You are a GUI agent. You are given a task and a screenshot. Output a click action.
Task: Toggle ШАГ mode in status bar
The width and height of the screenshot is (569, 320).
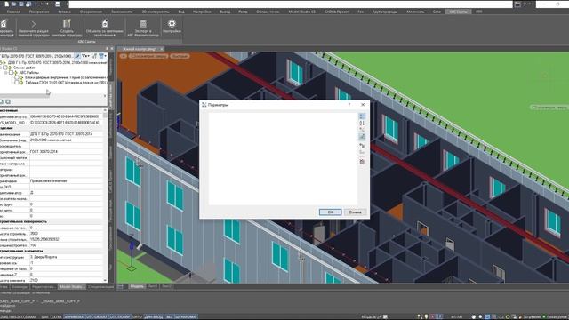45,316
